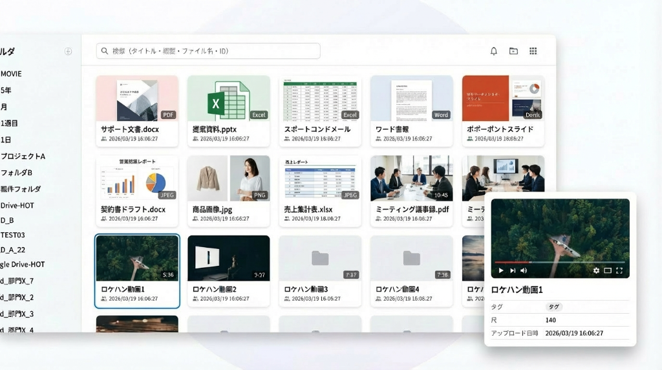Open the 売上集計表.xlsx card
Screen dimensions: 662x370
point(320,191)
